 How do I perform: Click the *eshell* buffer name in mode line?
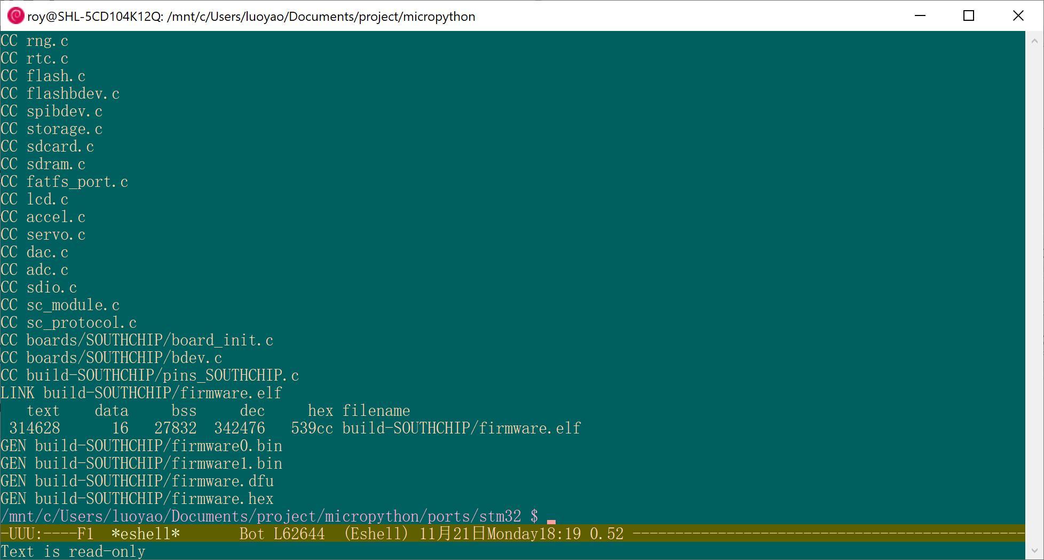(x=145, y=534)
